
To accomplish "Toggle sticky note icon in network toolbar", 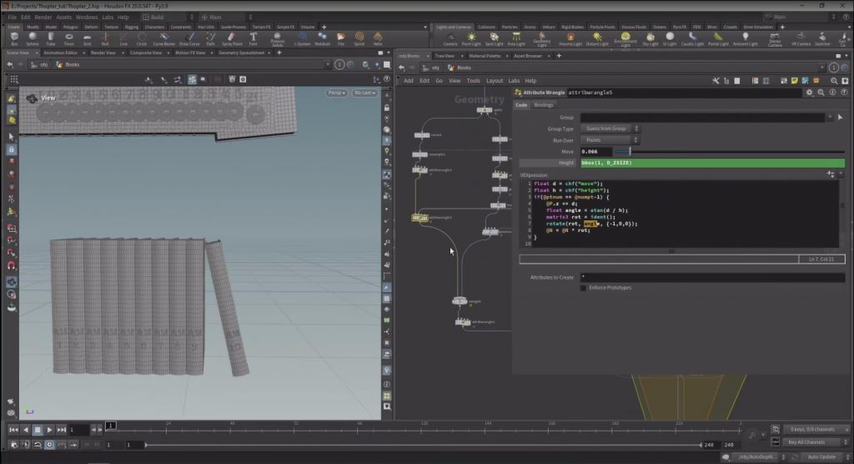I will pos(795,81).
